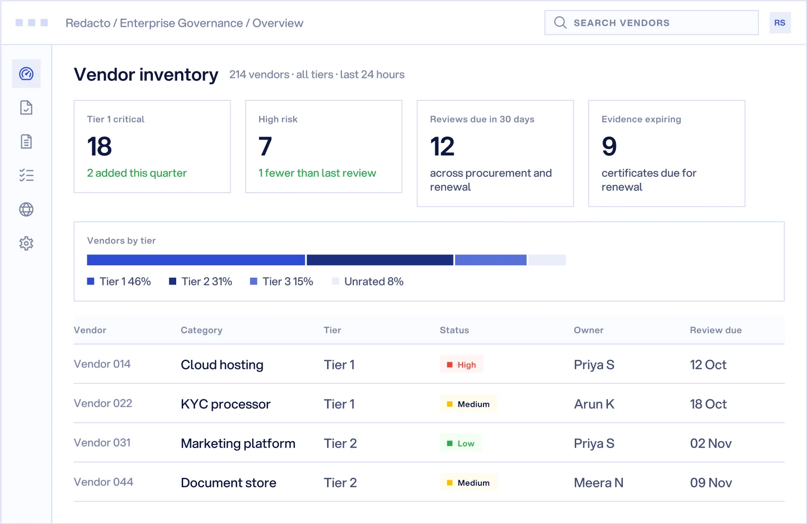Click the Tier 1 segment of tier bar
The width and height of the screenshot is (807, 524).
tap(196, 260)
